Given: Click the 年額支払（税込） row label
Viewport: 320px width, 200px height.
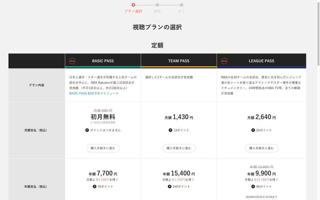Looking at the screenshot, I should (37, 186).
